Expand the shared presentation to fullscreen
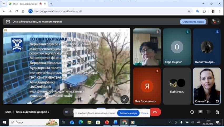Image resolution: width=224 pixels, height=127 pixels. tap(125, 99)
